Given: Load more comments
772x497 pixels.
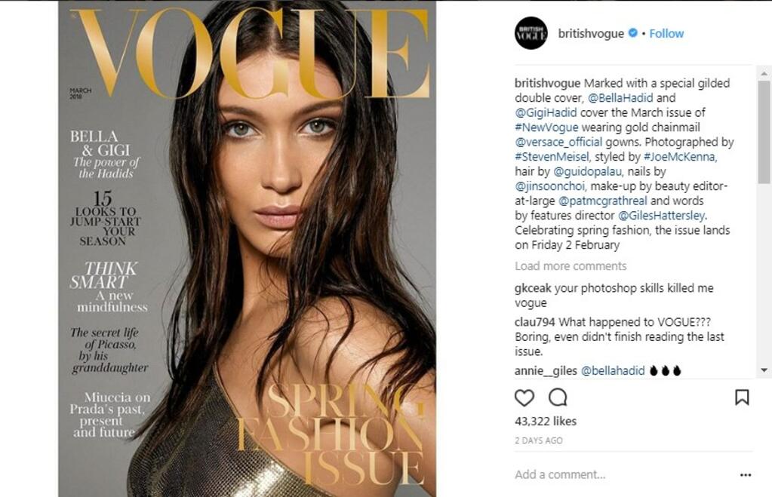Looking at the screenshot, I should point(571,266).
